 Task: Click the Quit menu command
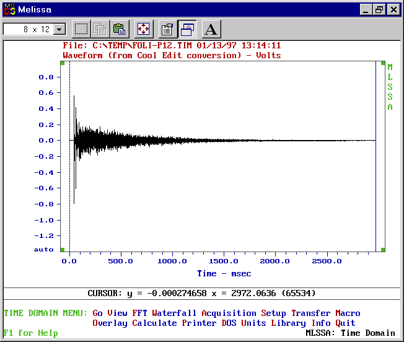point(345,323)
